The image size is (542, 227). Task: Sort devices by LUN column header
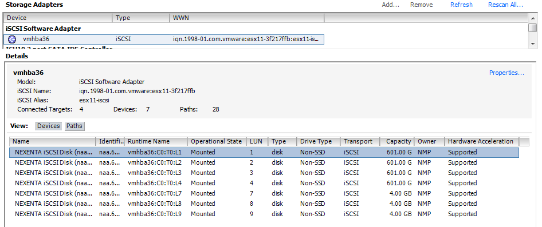point(257,141)
